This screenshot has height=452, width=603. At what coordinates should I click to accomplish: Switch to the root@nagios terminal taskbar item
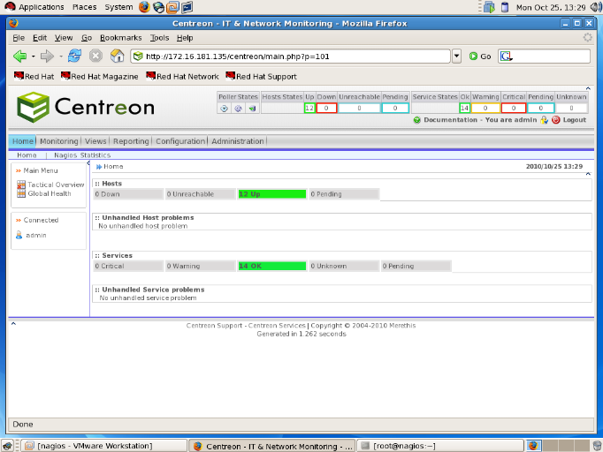440,446
